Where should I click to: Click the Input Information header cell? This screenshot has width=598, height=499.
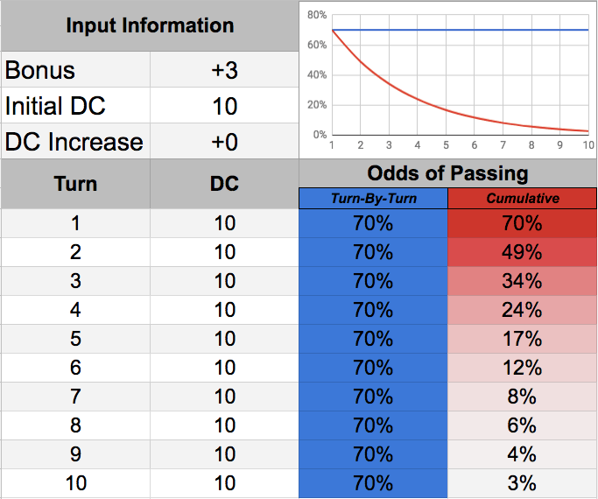click(x=150, y=25)
